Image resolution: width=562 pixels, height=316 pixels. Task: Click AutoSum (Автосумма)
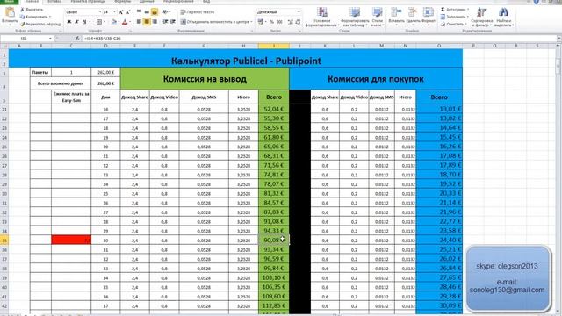(455, 10)
